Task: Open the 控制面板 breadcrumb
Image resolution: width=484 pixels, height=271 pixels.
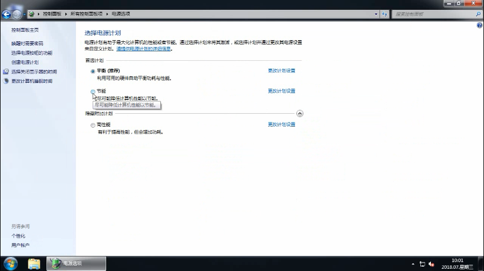Action: [52, 14]
